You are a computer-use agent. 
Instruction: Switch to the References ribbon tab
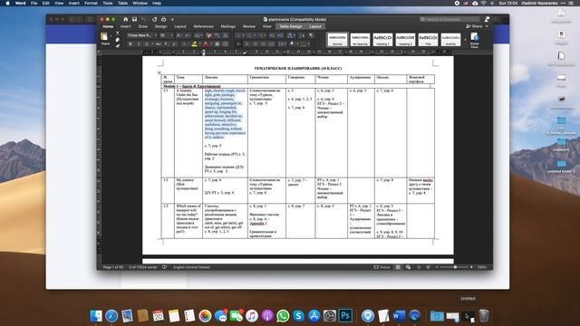[x=203, y=26]
